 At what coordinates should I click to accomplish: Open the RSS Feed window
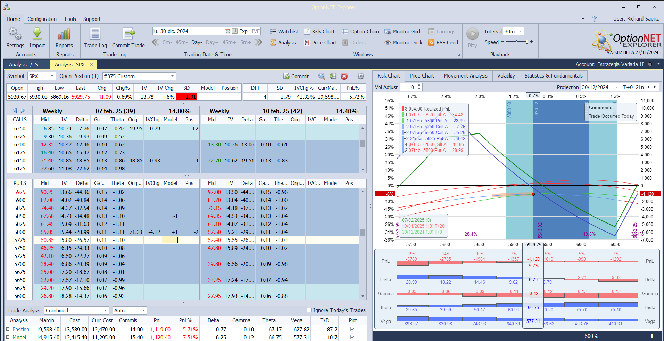click(x=443, y=43)
